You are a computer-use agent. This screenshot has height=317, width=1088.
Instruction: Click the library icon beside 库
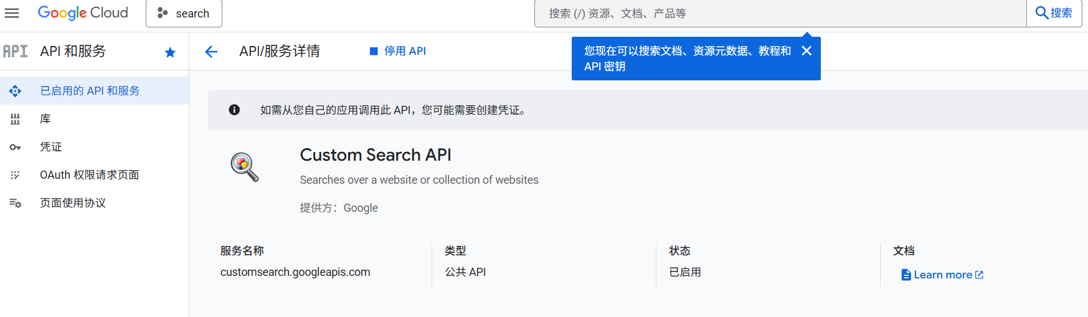(x=15, y=119)
